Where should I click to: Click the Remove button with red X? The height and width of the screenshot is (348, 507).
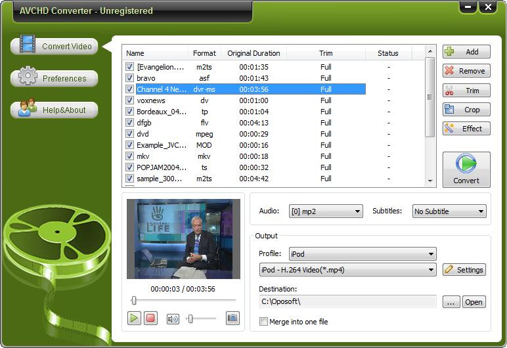466,71
